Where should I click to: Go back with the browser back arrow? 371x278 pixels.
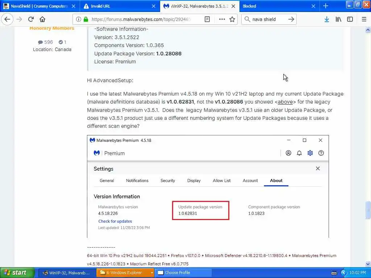[7, 20]
